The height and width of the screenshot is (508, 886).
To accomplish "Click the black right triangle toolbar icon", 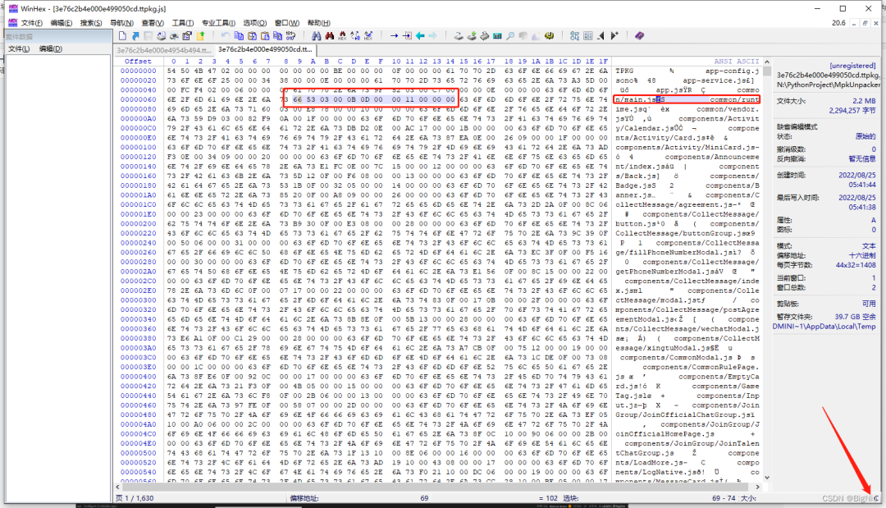I will [x=614, y=35].
